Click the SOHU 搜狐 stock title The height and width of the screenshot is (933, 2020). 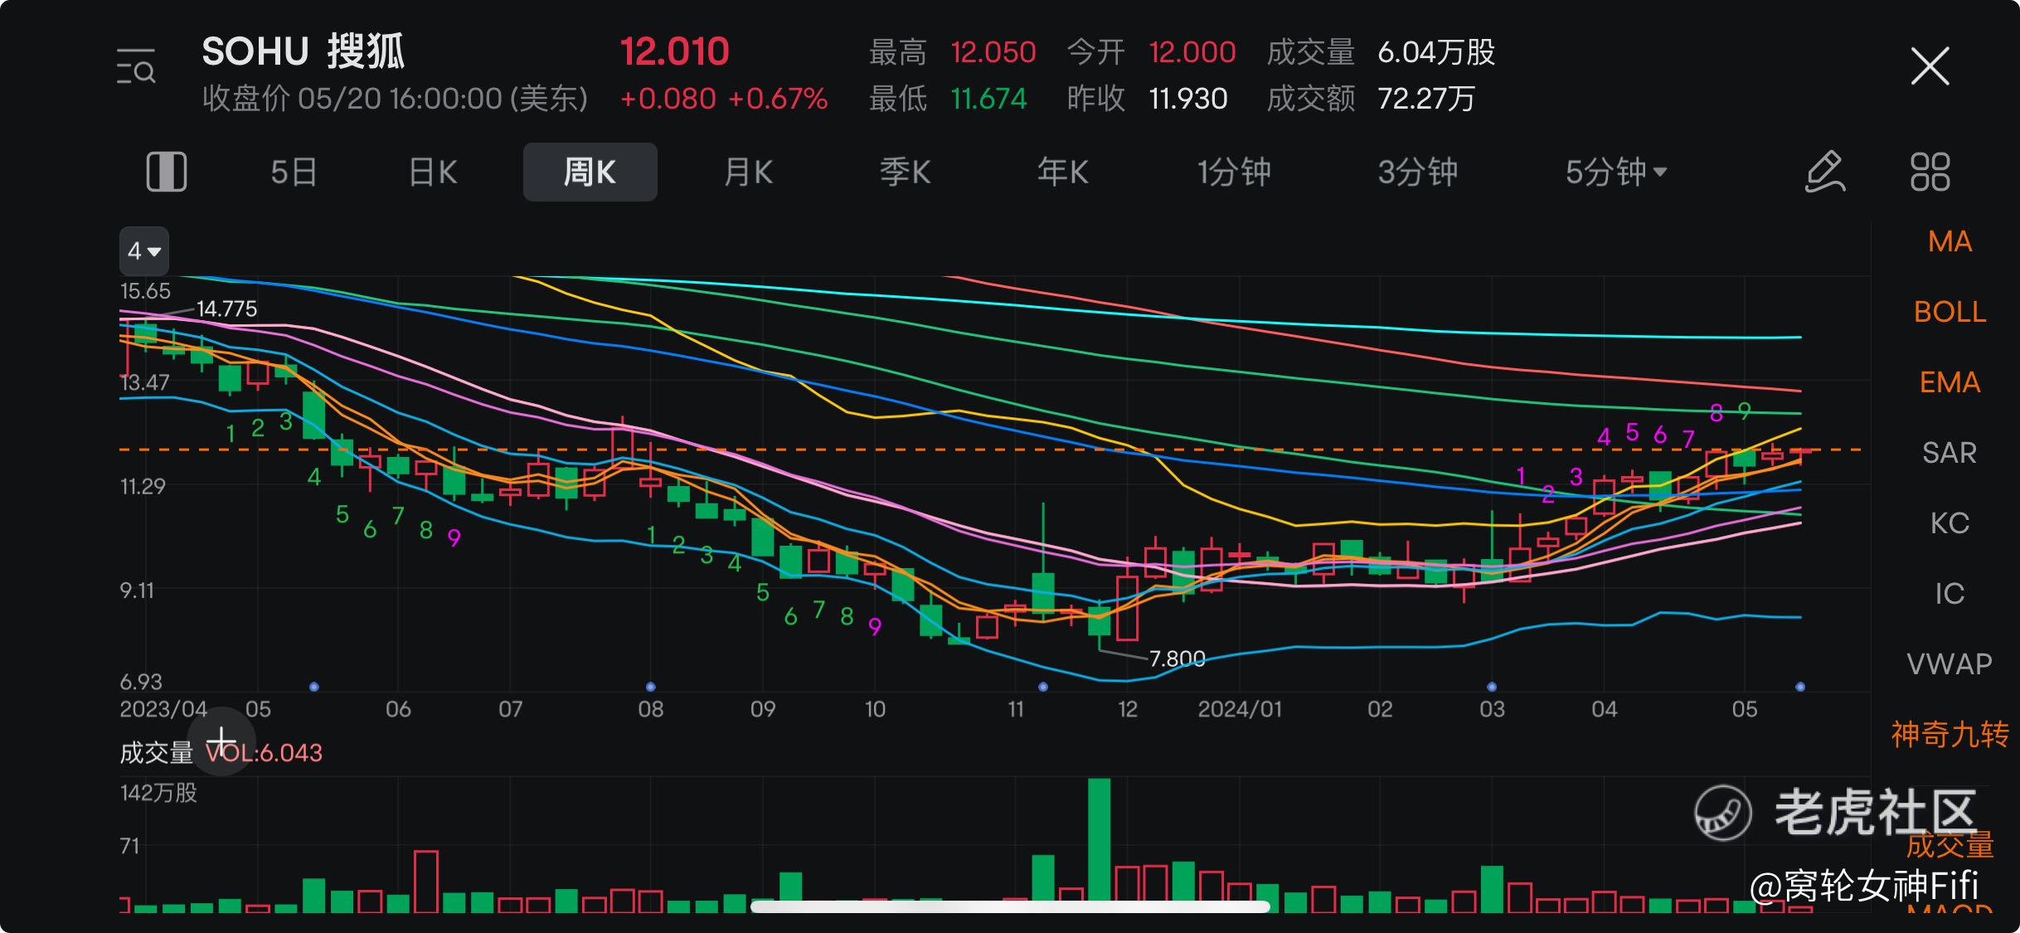point(303,51)
